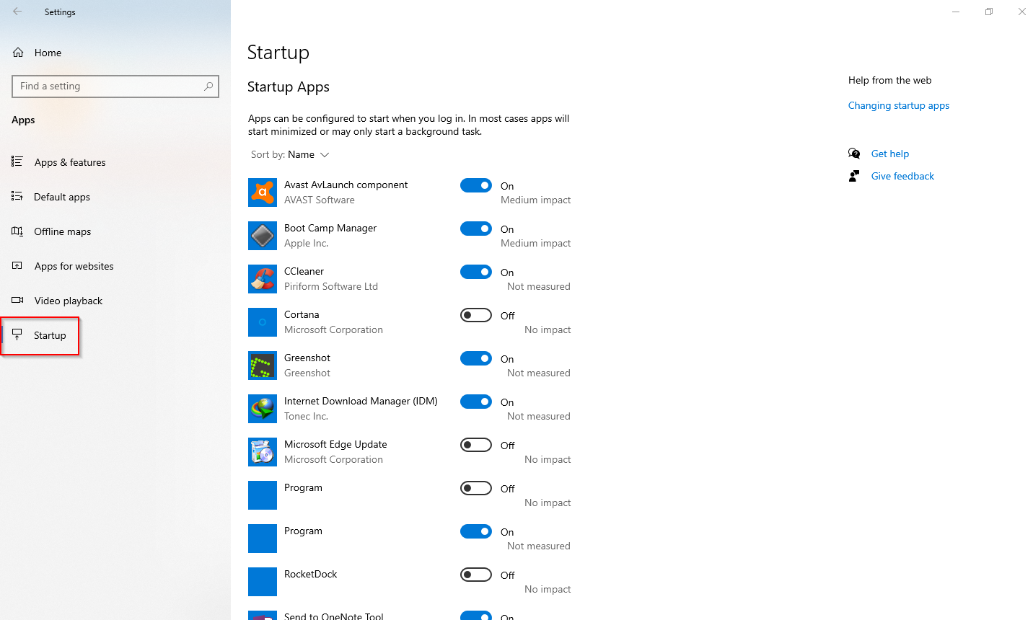Open Apps & features page
The height and width of the screenshot is (620, 1033).
tap(70, 162)
